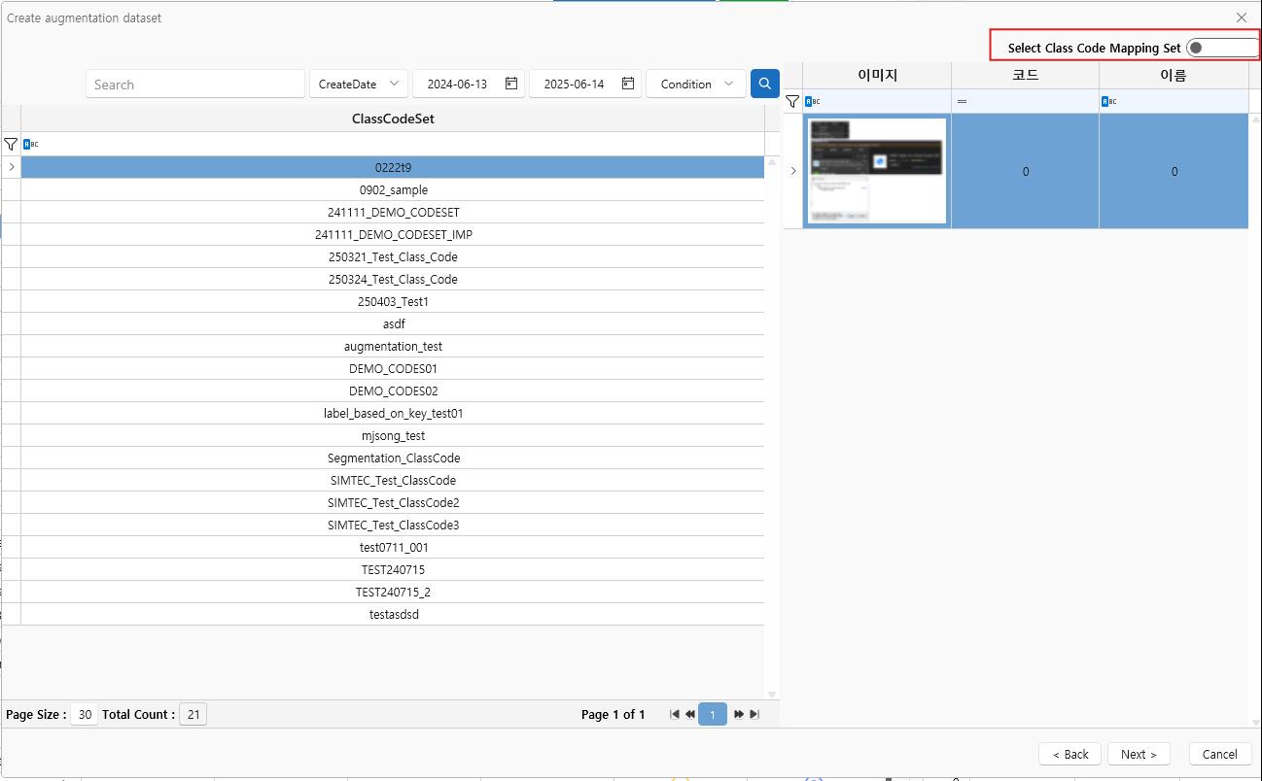Expand the image row detail chevron
The width and height of the screenshot is (1262, 781).
tap(792, 171)
